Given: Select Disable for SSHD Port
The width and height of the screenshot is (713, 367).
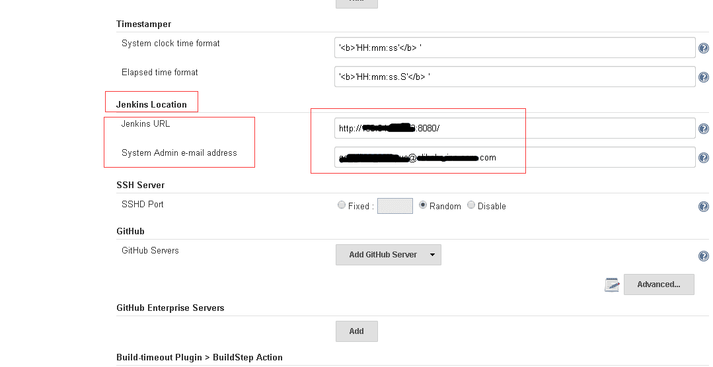Looking at the screenshot, I should 471,205.
